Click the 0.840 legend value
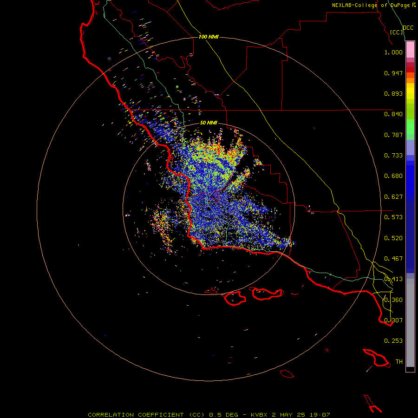The height and width of the screenshot is (418, 418). (393, 114)
